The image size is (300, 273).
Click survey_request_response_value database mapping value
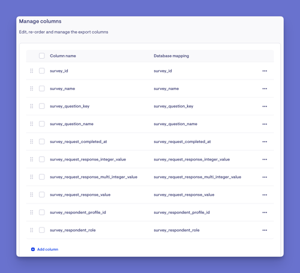click(184, 195)
